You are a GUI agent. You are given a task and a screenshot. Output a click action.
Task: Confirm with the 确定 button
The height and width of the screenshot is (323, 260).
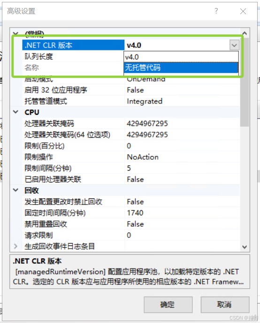[x=168, y=305]
